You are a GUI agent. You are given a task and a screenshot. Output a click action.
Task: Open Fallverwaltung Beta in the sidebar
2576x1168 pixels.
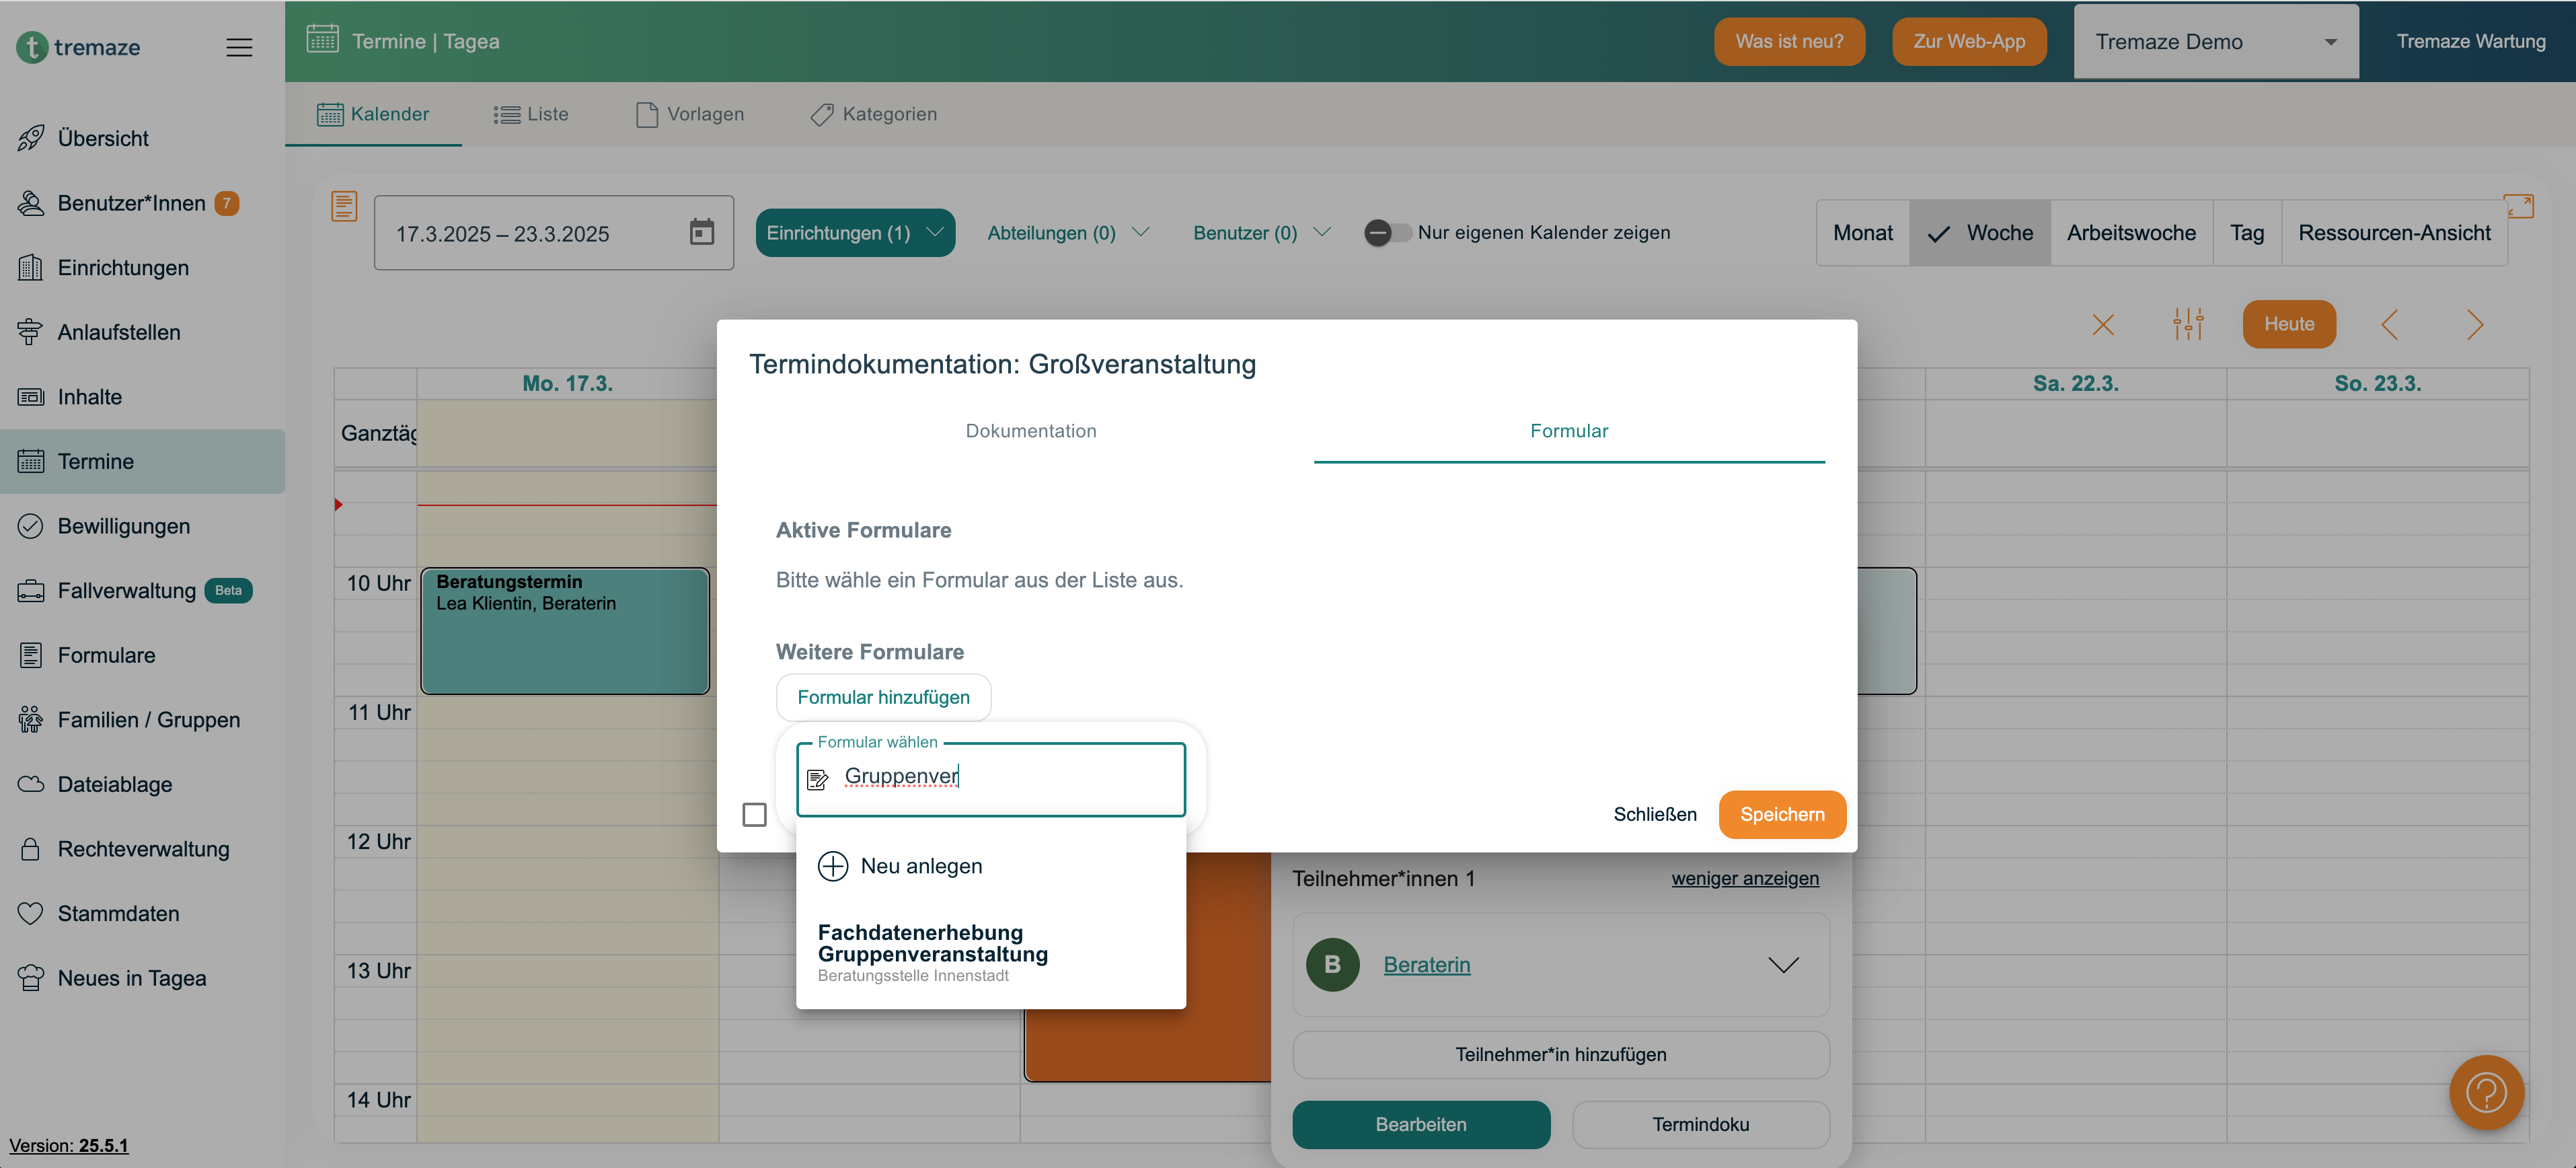(142, 591)
